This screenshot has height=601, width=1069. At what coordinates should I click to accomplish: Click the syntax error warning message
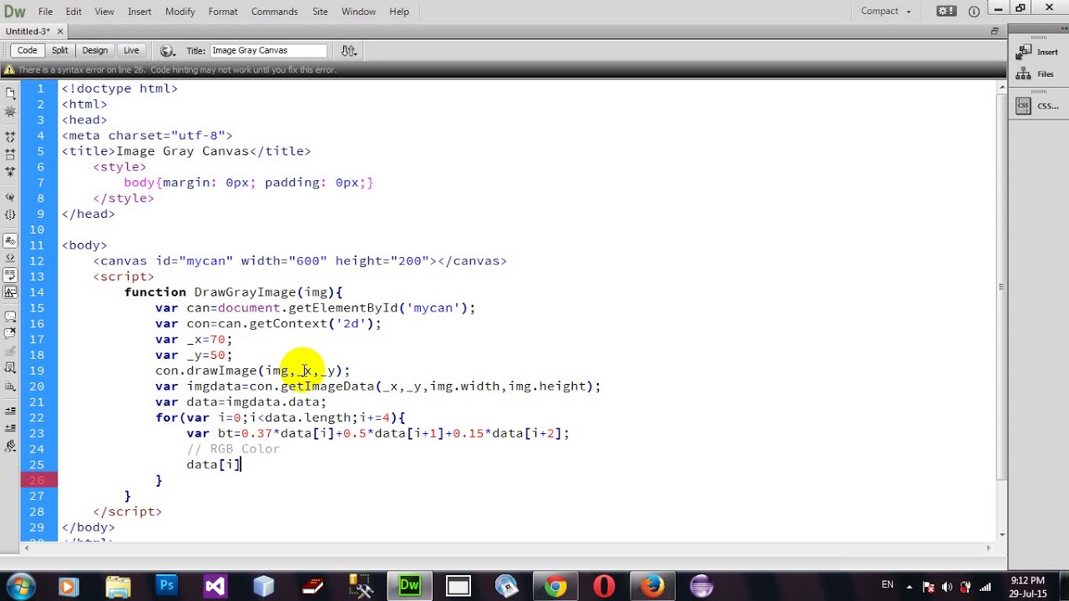click(x=177, y=70)
